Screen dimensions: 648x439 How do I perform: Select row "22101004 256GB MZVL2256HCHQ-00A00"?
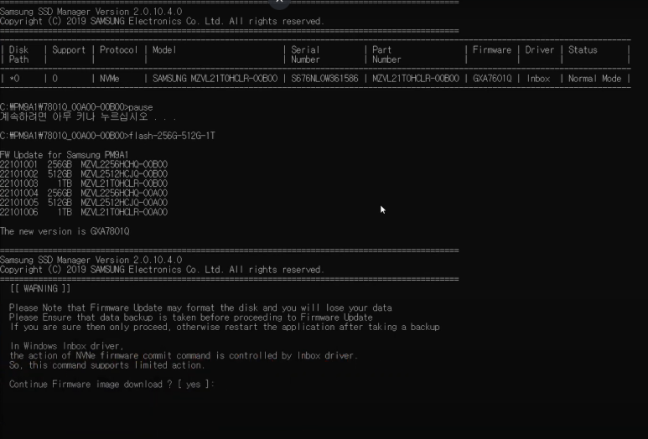84,193
